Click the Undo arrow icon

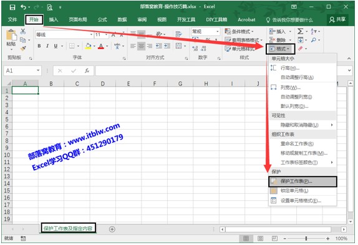click(23, 7)
